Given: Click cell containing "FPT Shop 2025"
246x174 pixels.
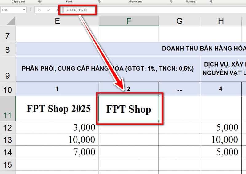Looking at the screenshot, I should click(57, 109).
